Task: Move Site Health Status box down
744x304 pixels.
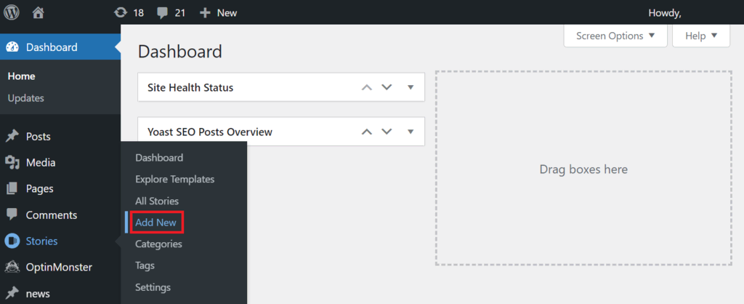Action: coord(387,87)
